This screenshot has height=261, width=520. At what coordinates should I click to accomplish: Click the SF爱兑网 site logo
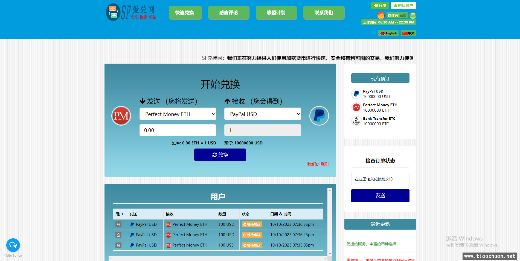pos(131,12)
